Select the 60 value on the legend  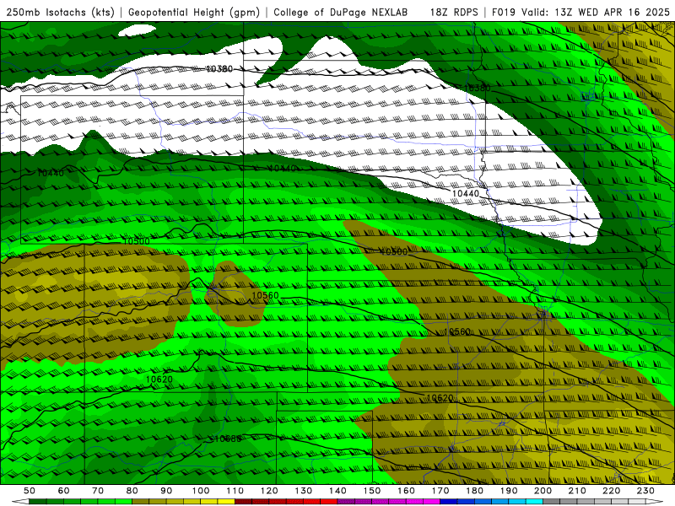(x=63, y=491)
